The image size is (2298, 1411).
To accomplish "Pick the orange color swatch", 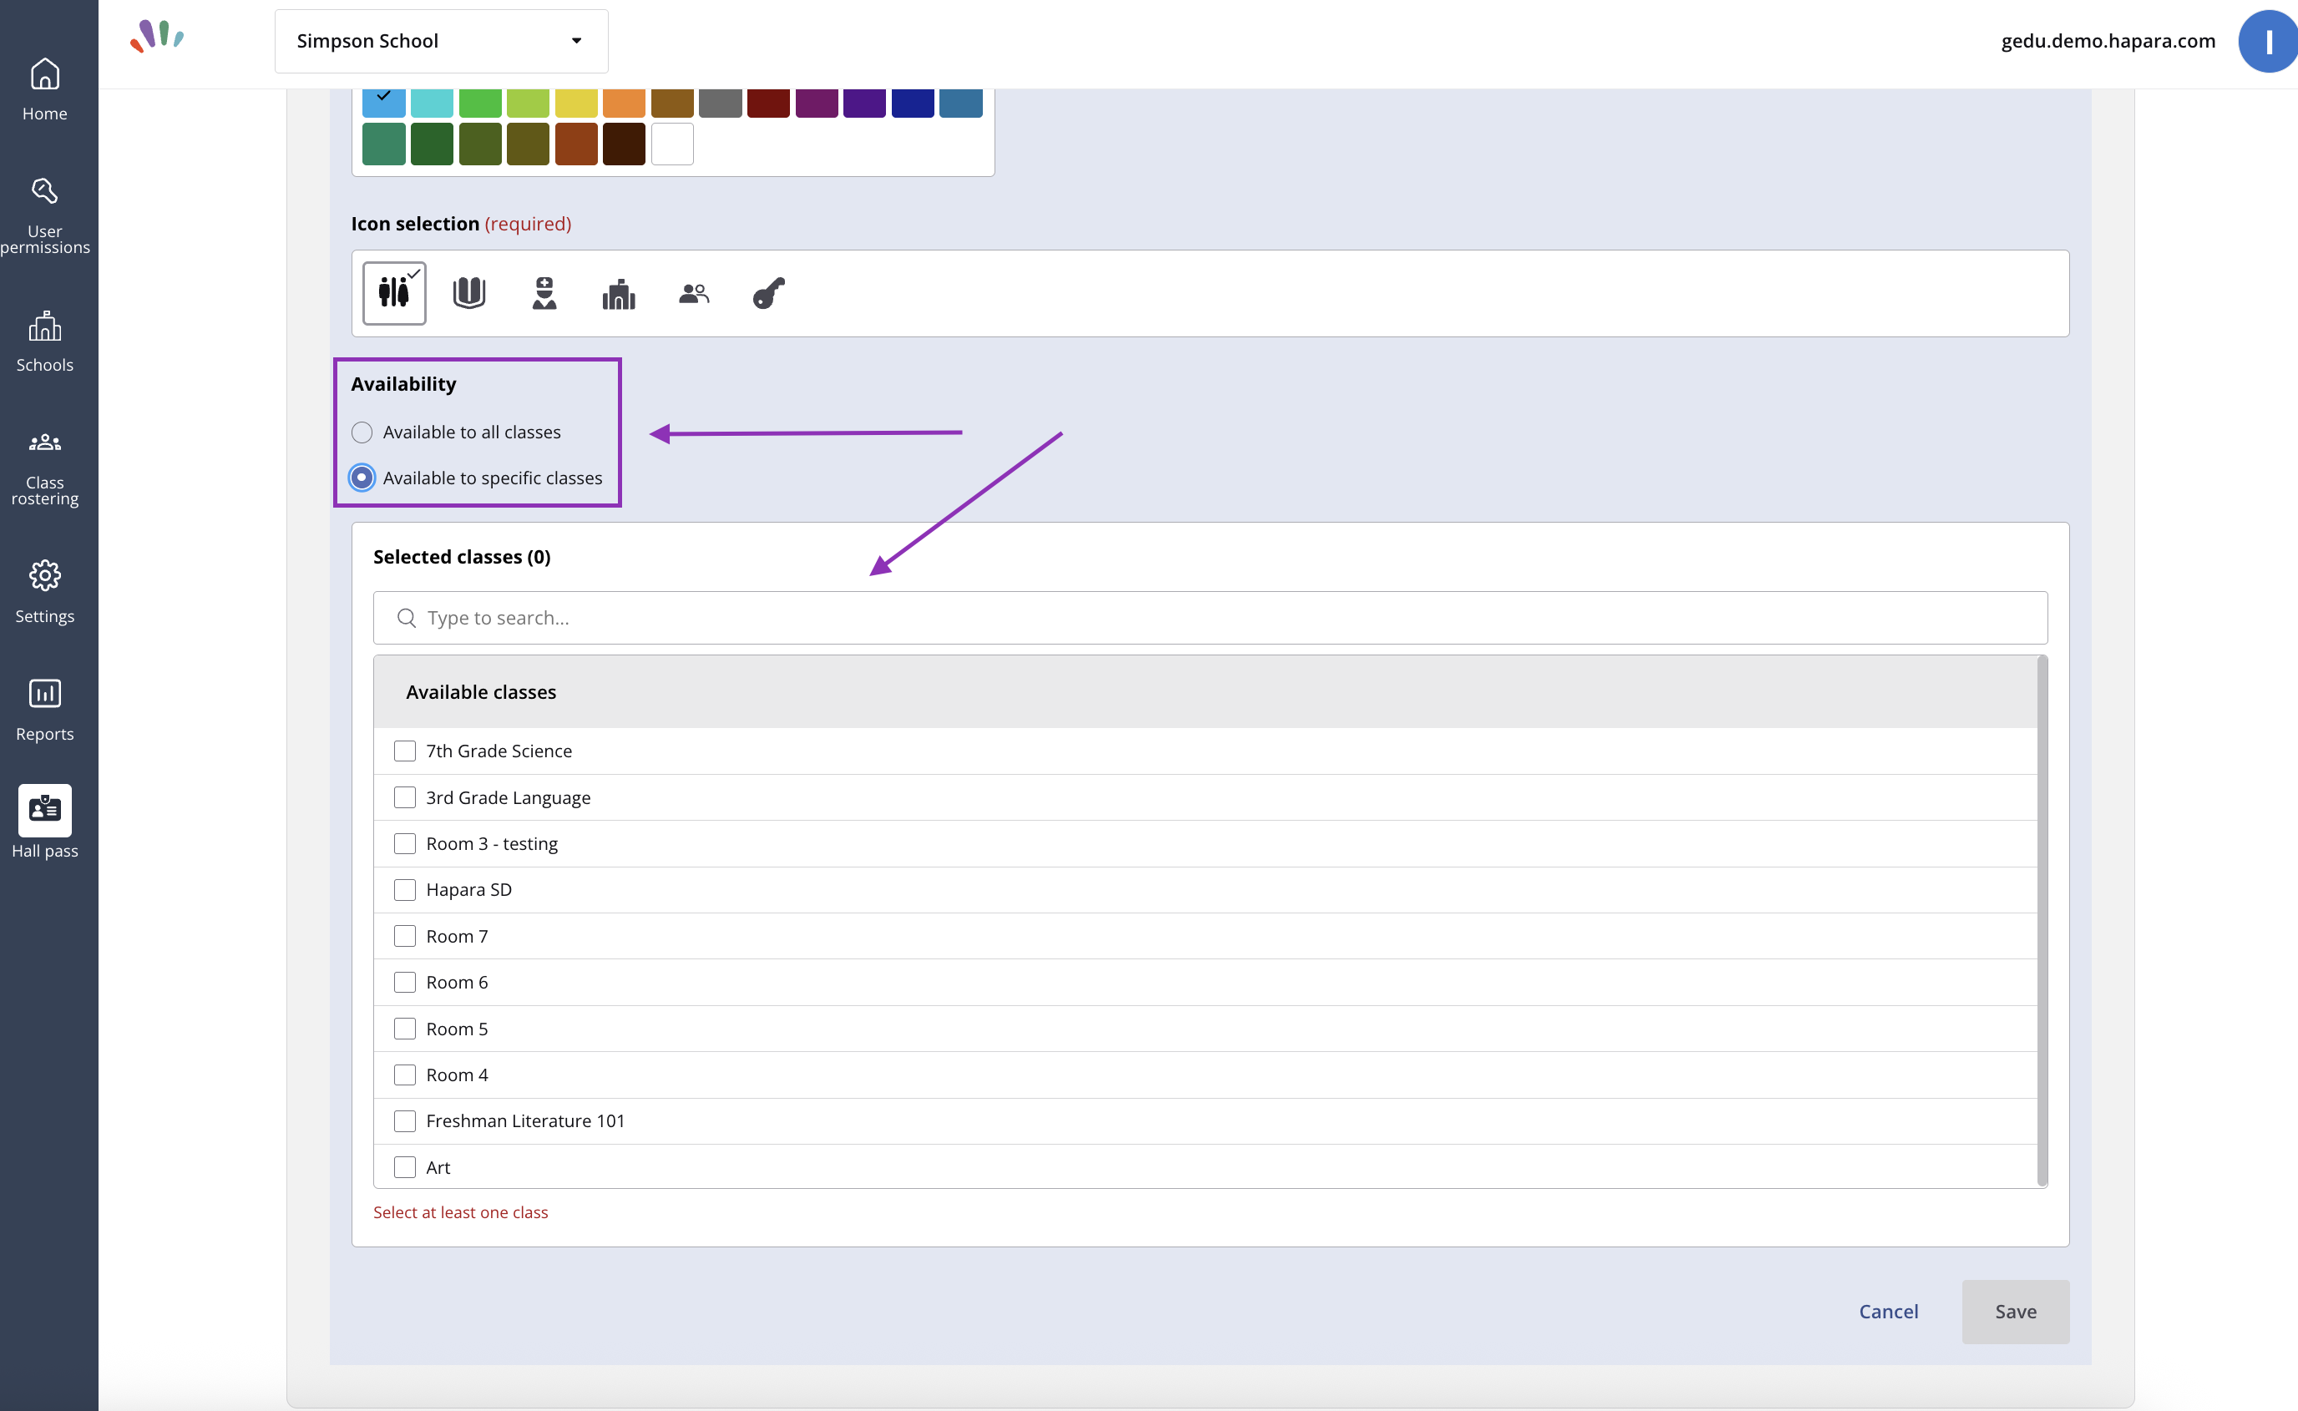I will 625,103.
